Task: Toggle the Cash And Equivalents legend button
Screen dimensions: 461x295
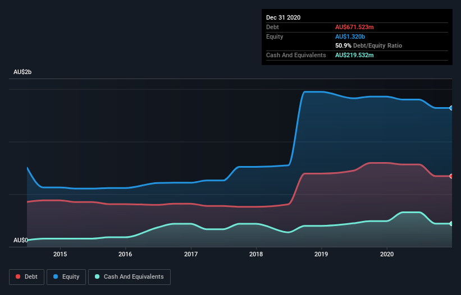Action: pyautogui.click(x=129, y=277)
